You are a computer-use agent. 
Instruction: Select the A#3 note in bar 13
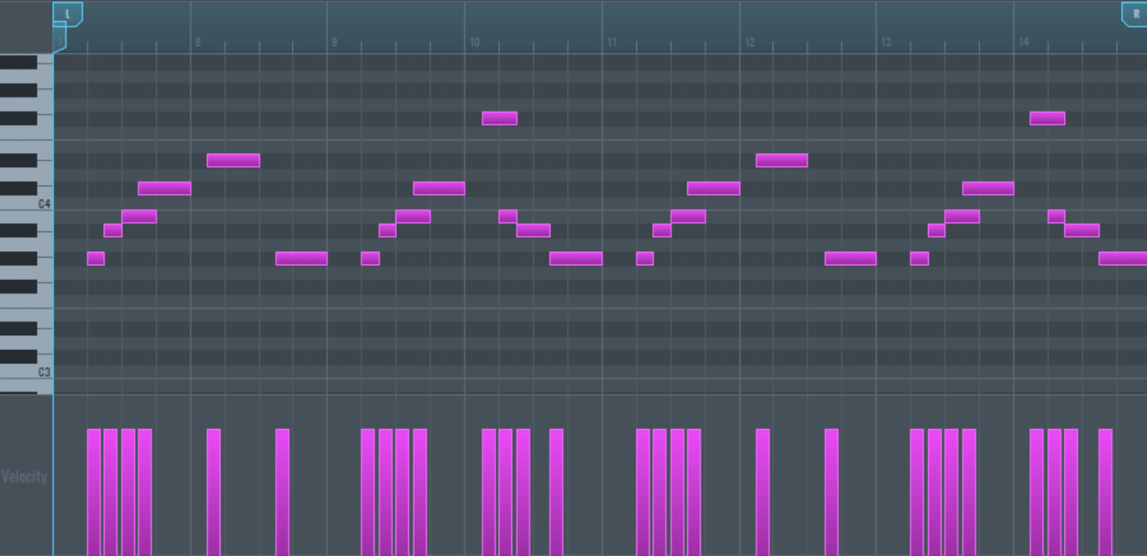[937, 231]
